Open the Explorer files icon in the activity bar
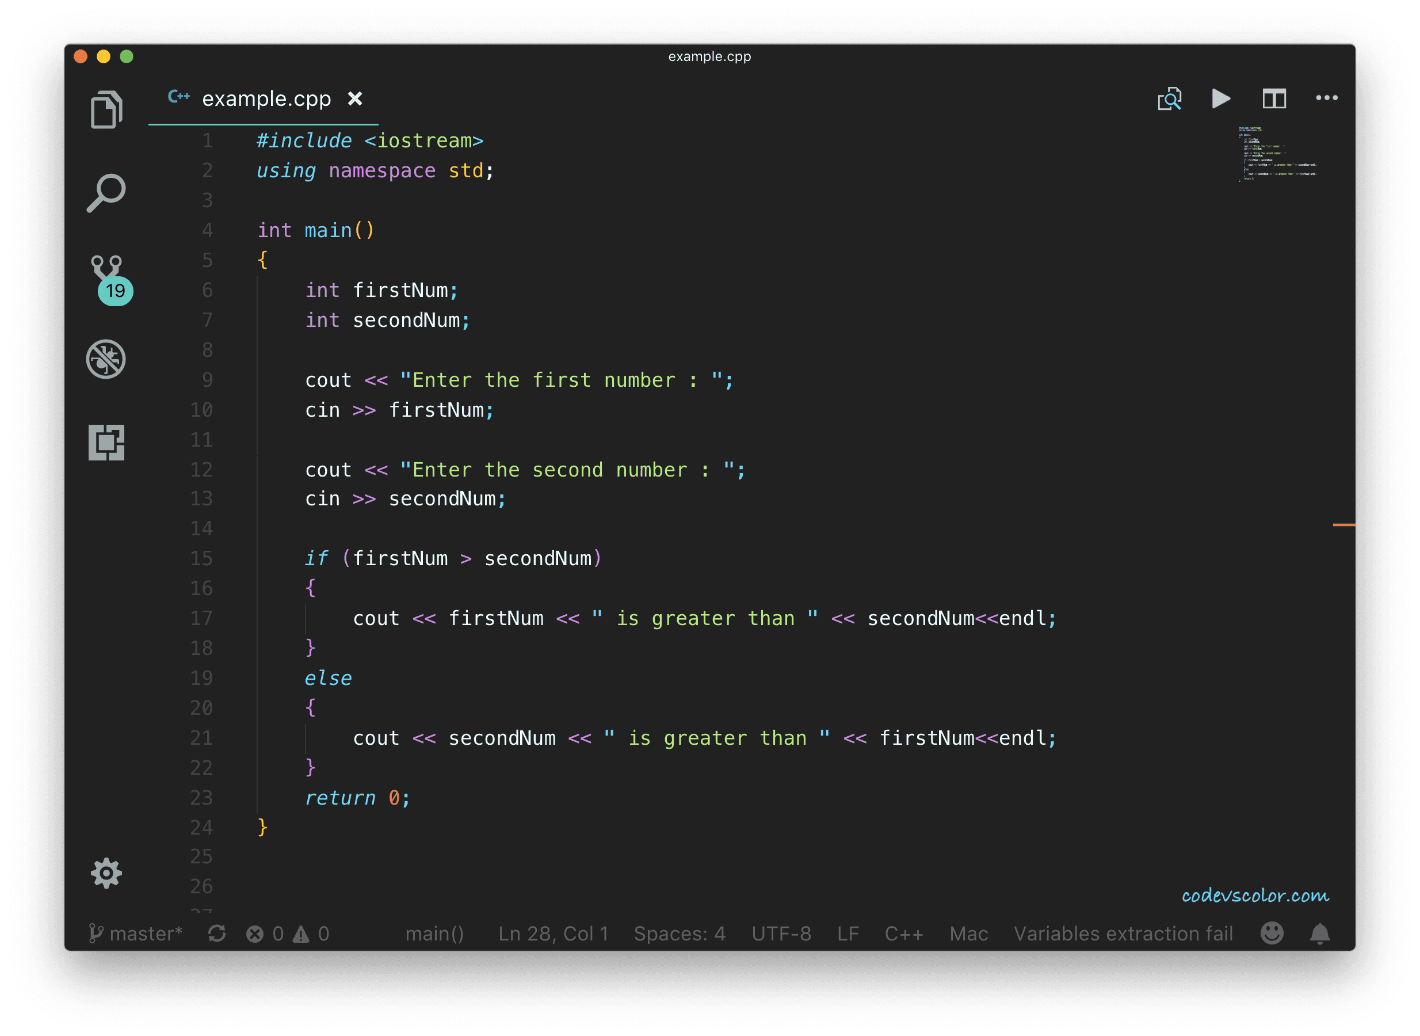The height and width of the screenshot is (1036, 1420). pyautogui.click(x=106, y=110)
